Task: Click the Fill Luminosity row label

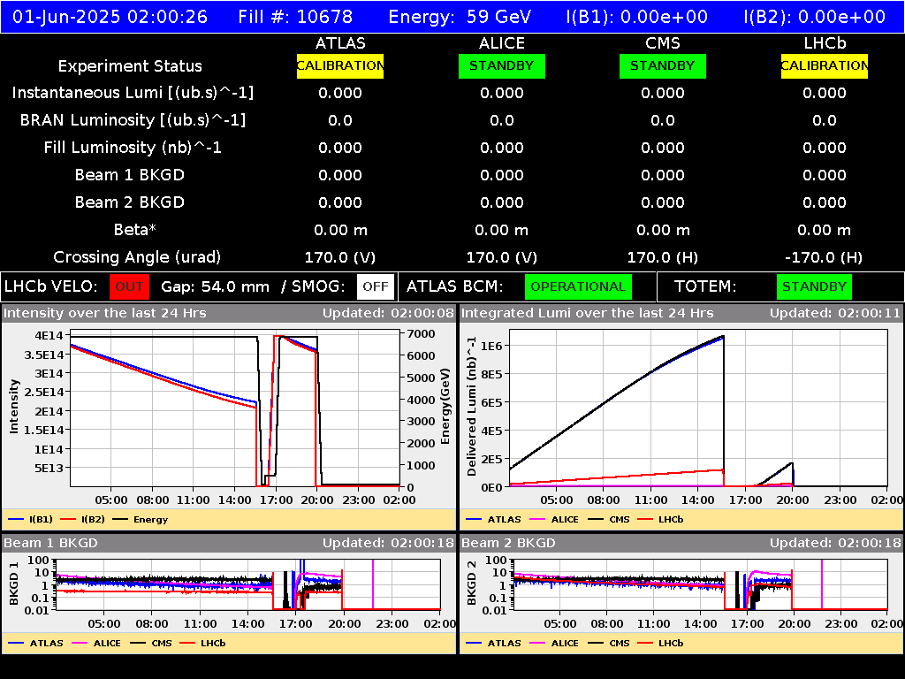Action: (x=133, y=148)
